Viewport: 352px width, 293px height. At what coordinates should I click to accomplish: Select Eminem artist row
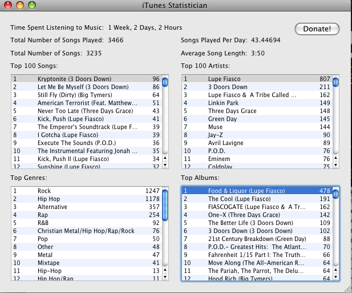[x=257, y=159]
